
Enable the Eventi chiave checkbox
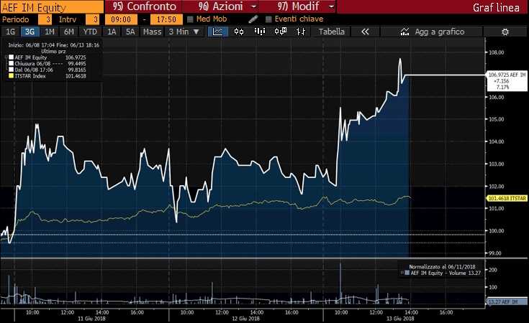[x=268, y=19]
